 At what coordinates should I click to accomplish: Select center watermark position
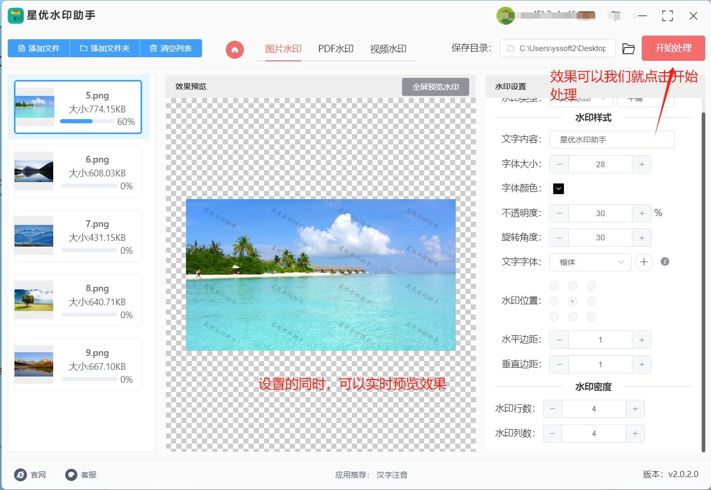point(573,301)
